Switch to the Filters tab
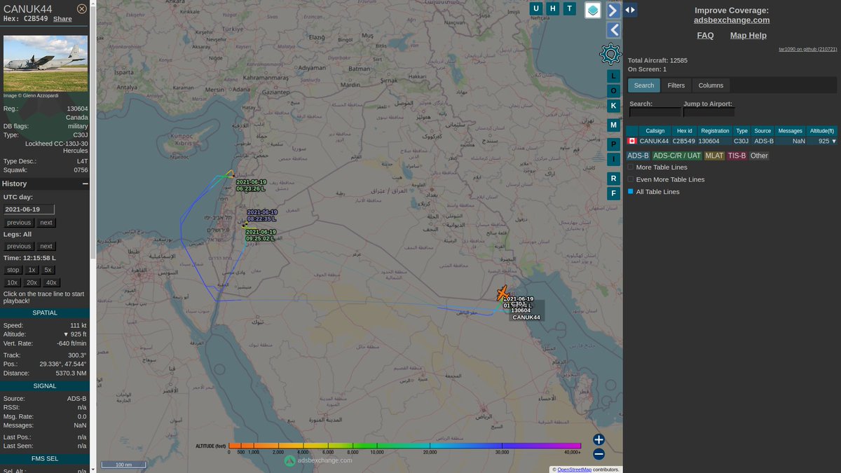The image size is (841, 473). coord(676,85)
